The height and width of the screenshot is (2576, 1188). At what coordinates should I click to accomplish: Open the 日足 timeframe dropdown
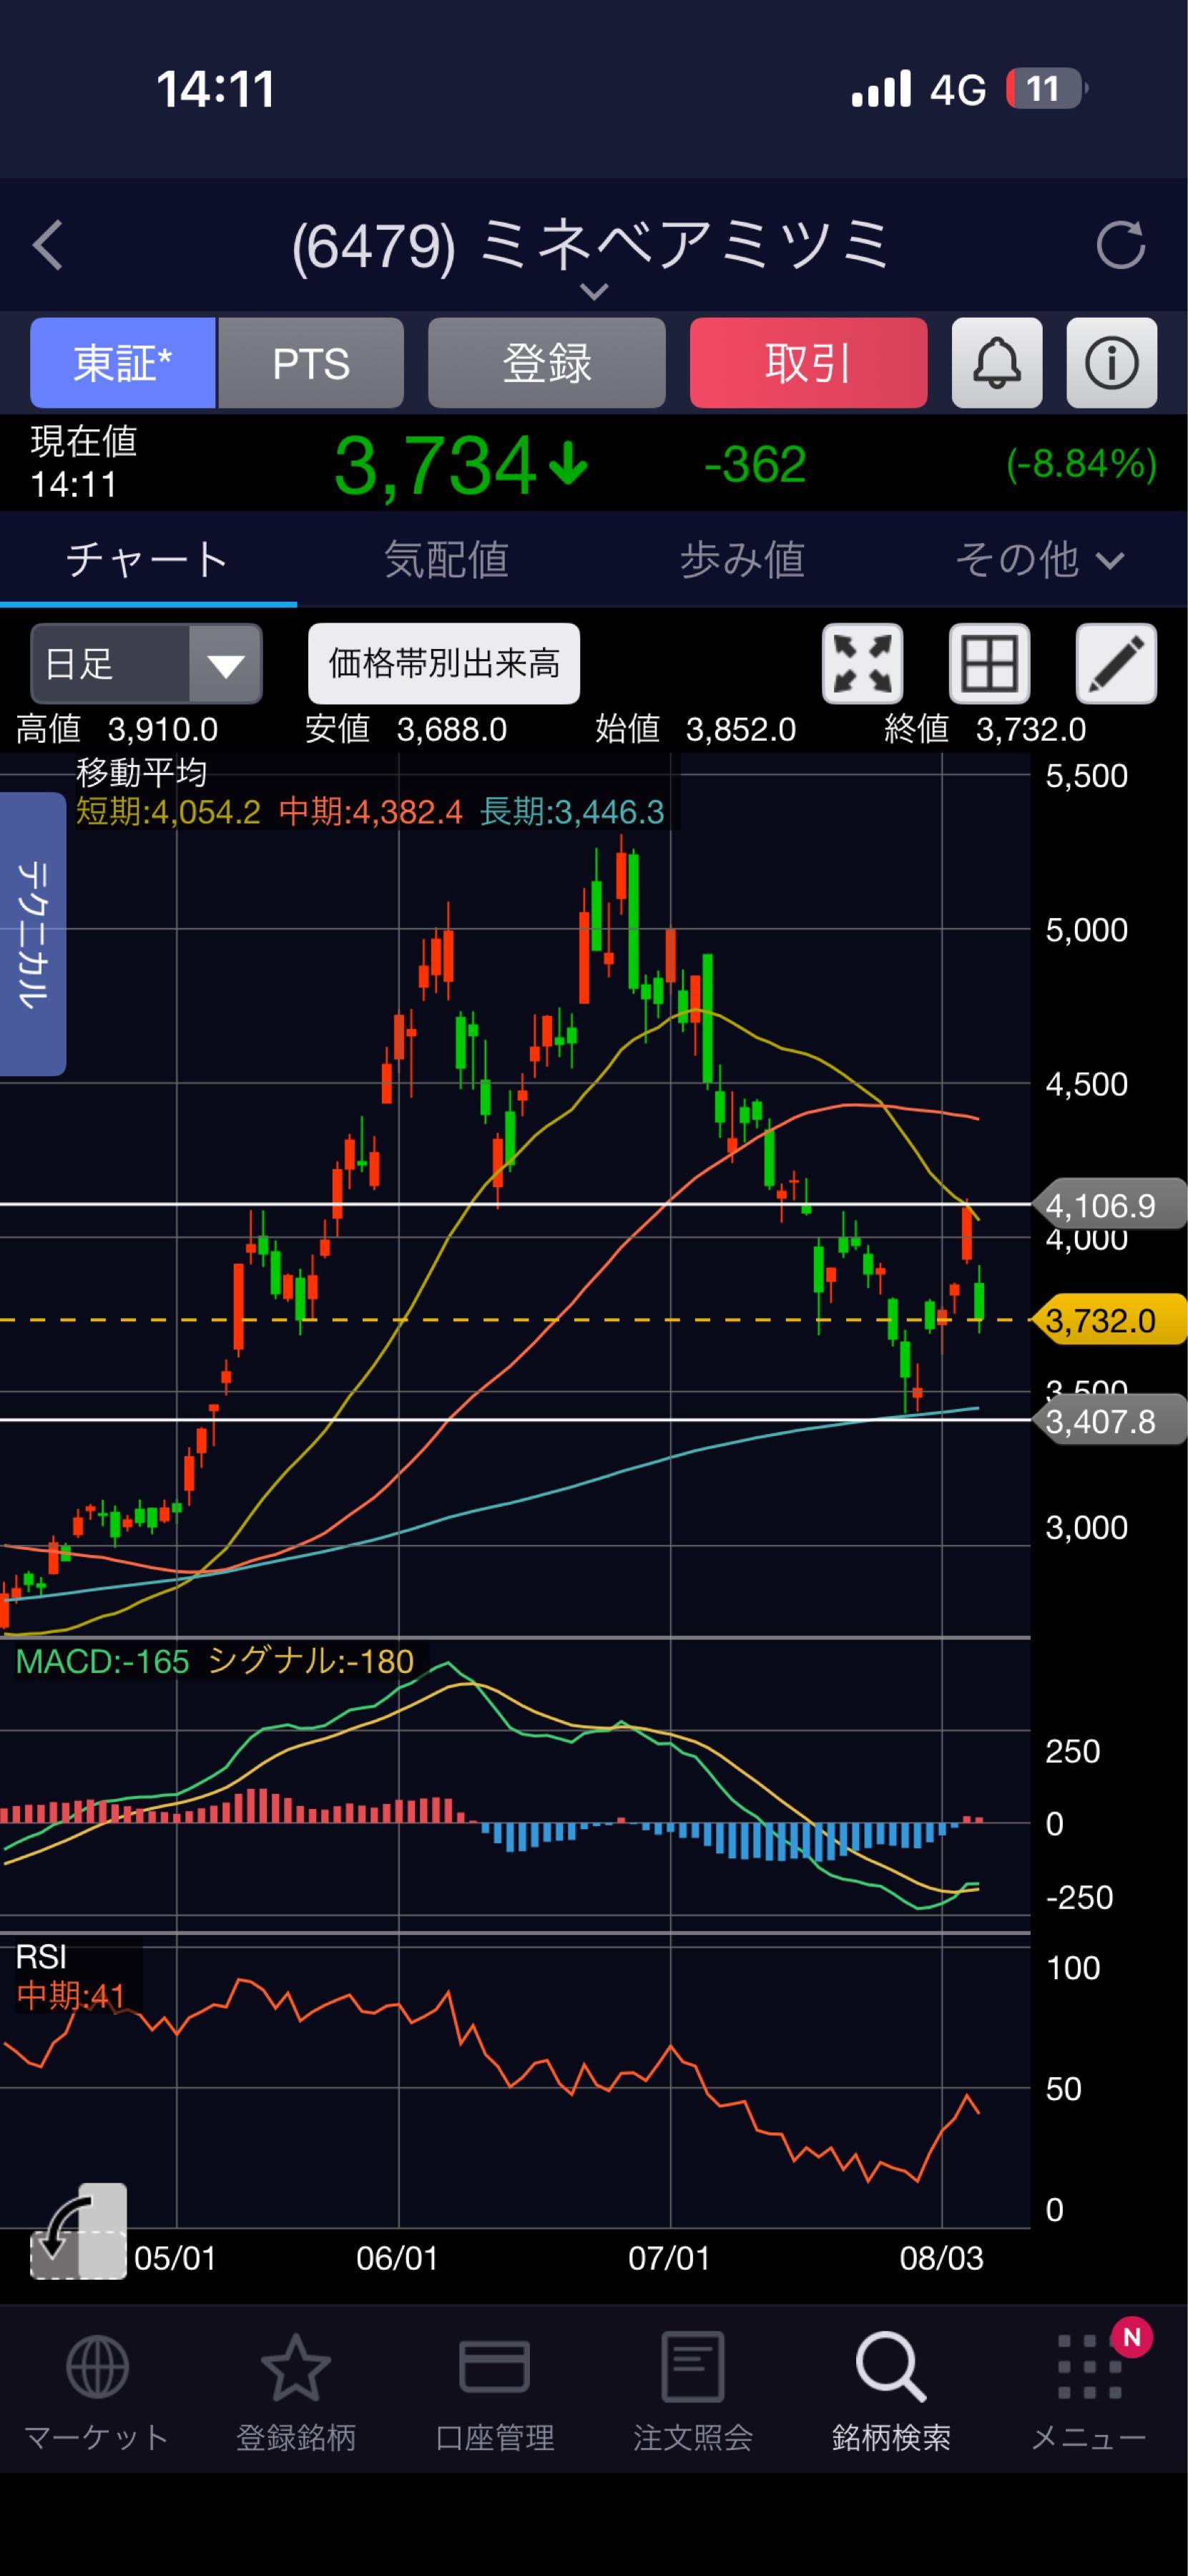(146, 664)
